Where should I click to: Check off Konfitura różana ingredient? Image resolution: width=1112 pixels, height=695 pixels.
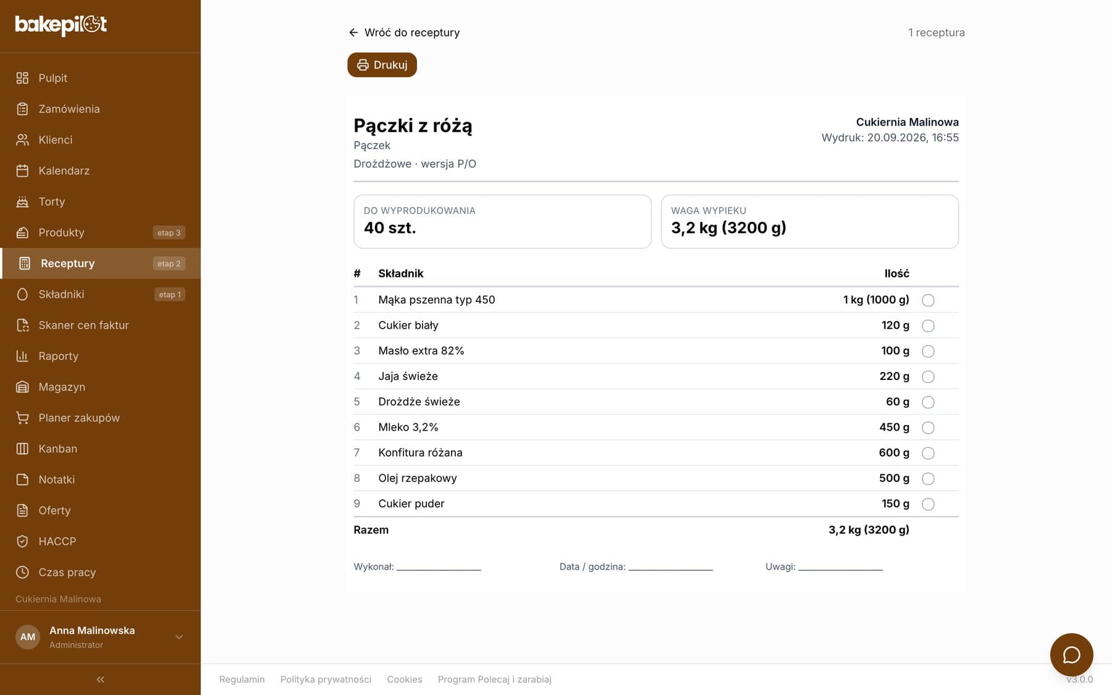(x=928, y=453)
